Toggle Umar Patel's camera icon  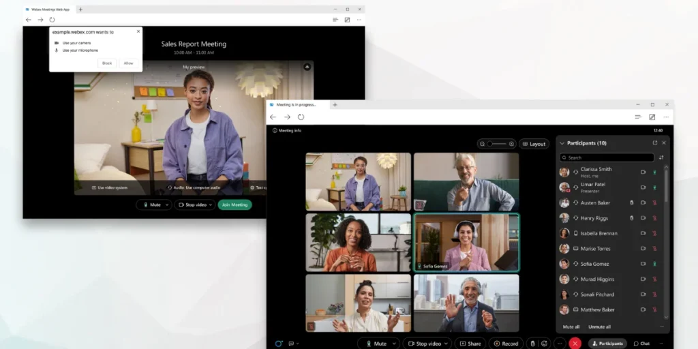click(643, 187)
